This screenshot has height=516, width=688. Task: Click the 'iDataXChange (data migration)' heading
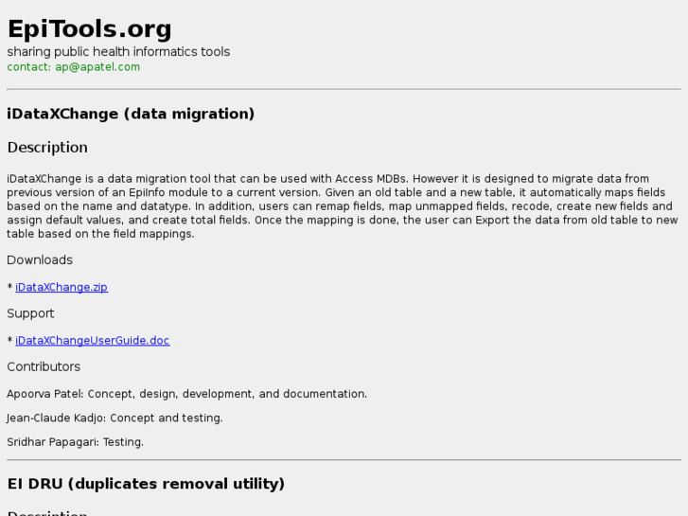(x=131, y=114)
